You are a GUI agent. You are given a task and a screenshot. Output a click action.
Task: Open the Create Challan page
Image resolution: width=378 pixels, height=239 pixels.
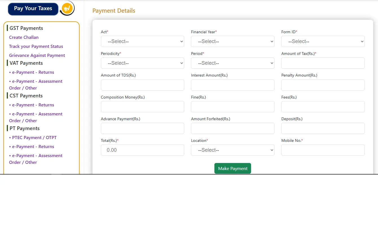tap(24, 37)
